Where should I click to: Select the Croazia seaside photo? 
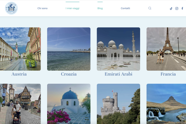[69, 49]
